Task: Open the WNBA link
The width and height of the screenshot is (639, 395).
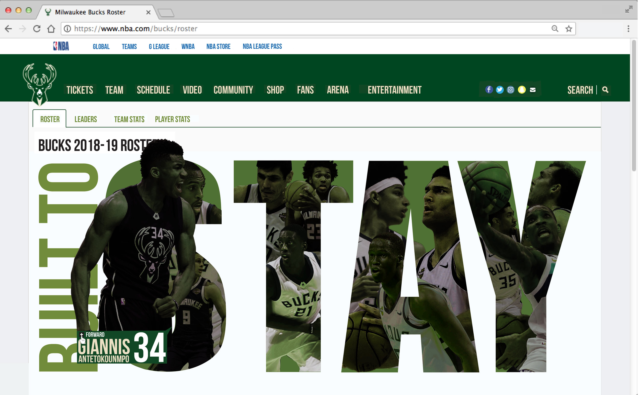Action: tap(188, 47)
